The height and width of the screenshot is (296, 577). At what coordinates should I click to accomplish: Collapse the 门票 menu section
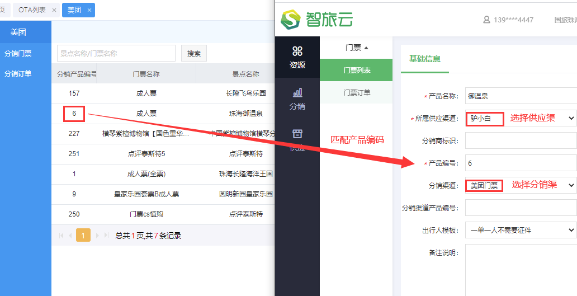click(x=357, y=48)
